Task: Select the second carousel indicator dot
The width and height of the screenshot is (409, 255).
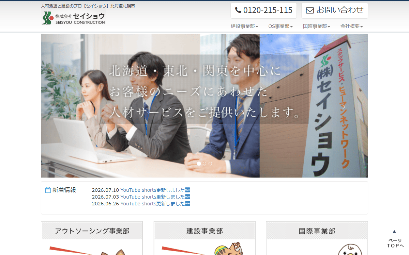Action: click(x=204, y=164)
